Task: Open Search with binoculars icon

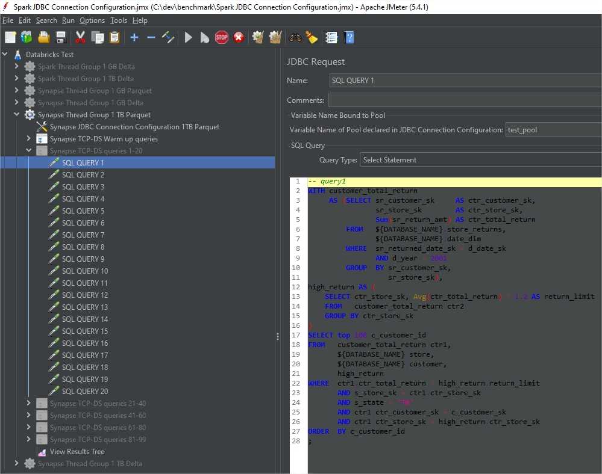Action: 295,37
